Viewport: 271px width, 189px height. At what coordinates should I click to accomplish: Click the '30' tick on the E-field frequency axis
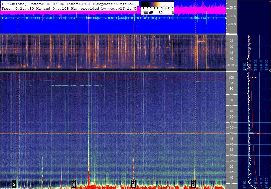click(231, 155)
